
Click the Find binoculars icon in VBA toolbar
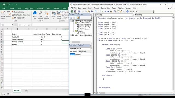click(92, 11)
